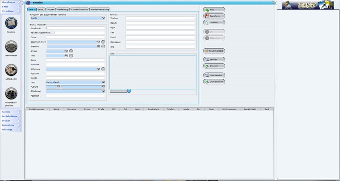Open the Kontakte module icon
Viewport: 340px width, 181px height.
(x=11, y=23)
